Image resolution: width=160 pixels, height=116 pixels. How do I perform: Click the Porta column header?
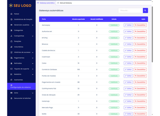(x=44, y=19)
